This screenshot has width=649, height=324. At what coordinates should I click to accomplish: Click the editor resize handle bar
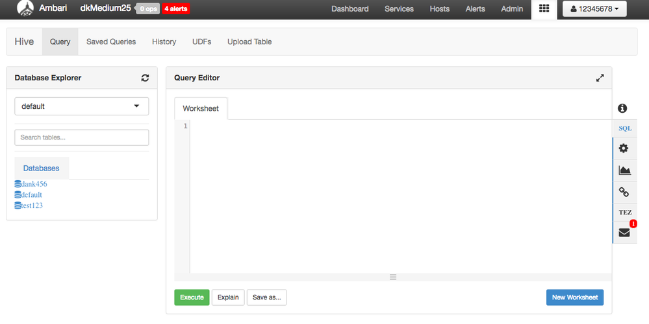(x=393, y=277)
